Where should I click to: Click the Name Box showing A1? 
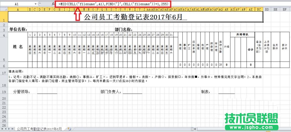(x=17, y=4)
